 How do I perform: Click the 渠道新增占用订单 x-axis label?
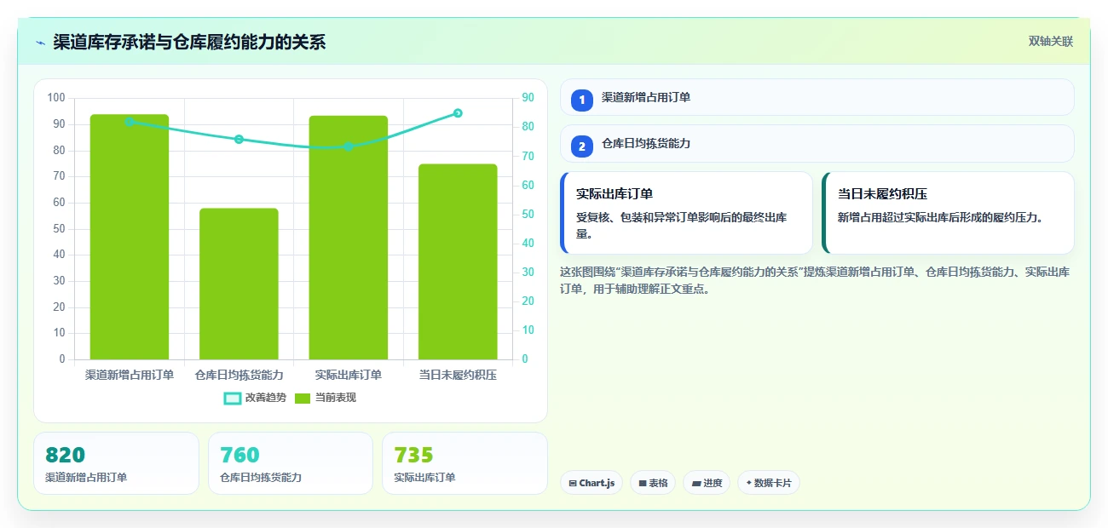[130, 375]
